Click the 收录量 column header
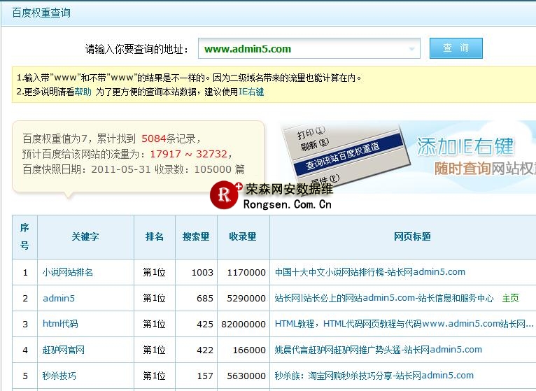Image resolution: width=536 pixels, height=391 pixels. (x=243, y=236)
